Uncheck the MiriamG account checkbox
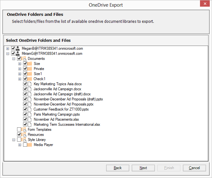Viewport: 212px width, 178px height. (13, 53)
